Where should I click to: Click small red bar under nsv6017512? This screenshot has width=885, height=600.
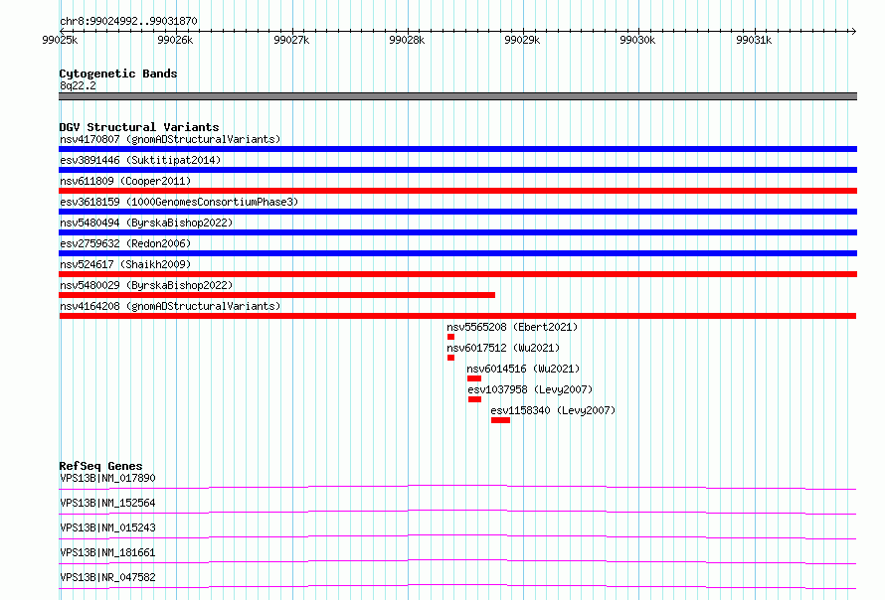[x=451, y=358]
